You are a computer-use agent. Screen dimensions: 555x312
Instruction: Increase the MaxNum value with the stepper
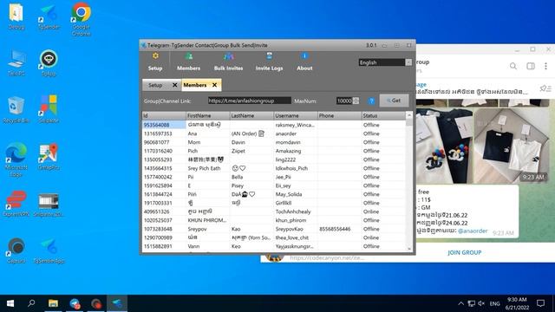click(356, 99)
